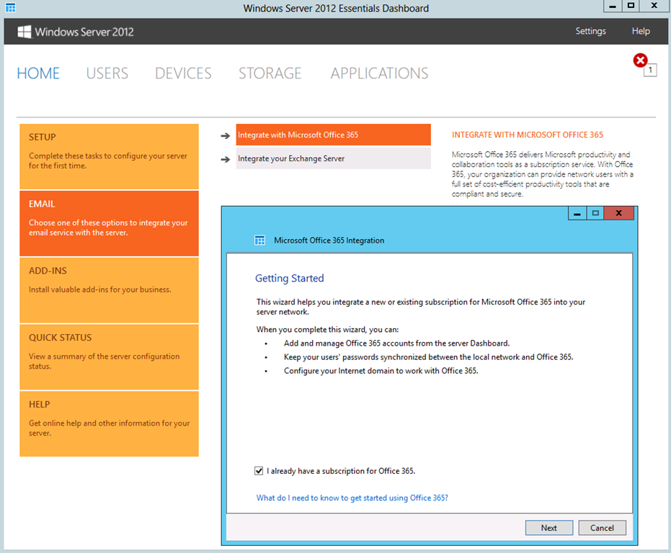The width and height of the screenshot is (671, 553).
Task: Open Settings in the top bar
Action: [x=590, y=31]
